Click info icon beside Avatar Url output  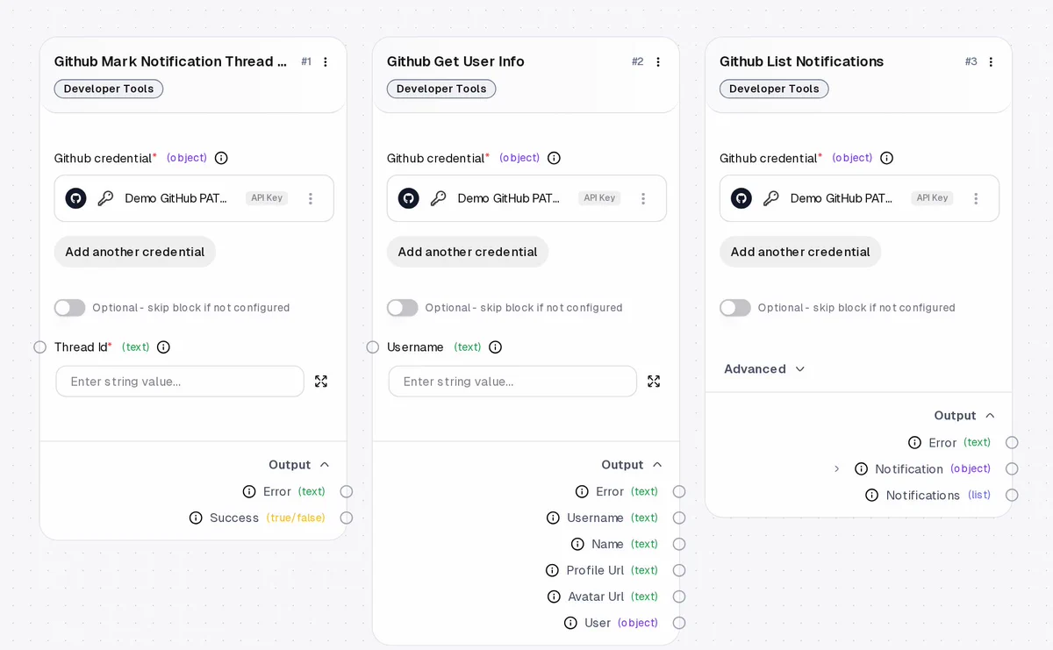[554, 596]
